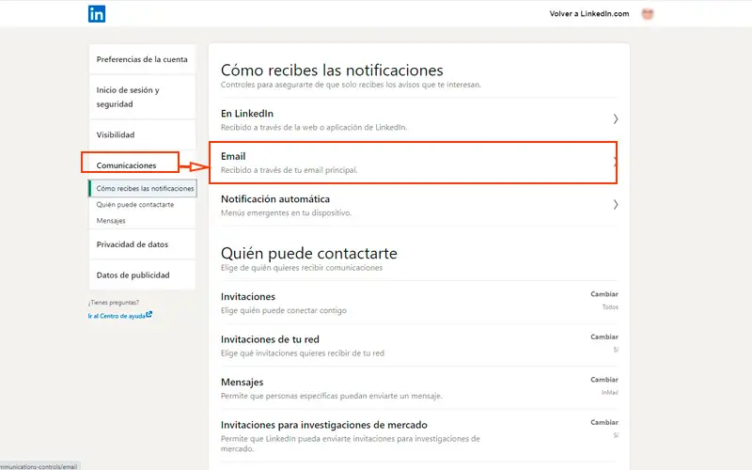The height and width of the screenshot is (470, 752).
Task: Click Mensajes title in main panel
Action: click(x=243, y=383)
